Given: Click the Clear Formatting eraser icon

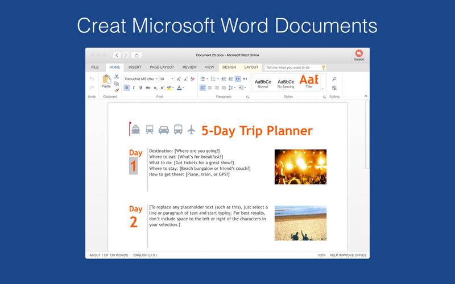Looking at the screenshot, I should [x=192, y=79].
